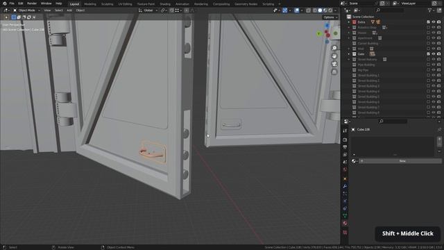This screenshot has width=444, height=250.
Task: Expand the Gate collection
Action: tap(349, 54)
